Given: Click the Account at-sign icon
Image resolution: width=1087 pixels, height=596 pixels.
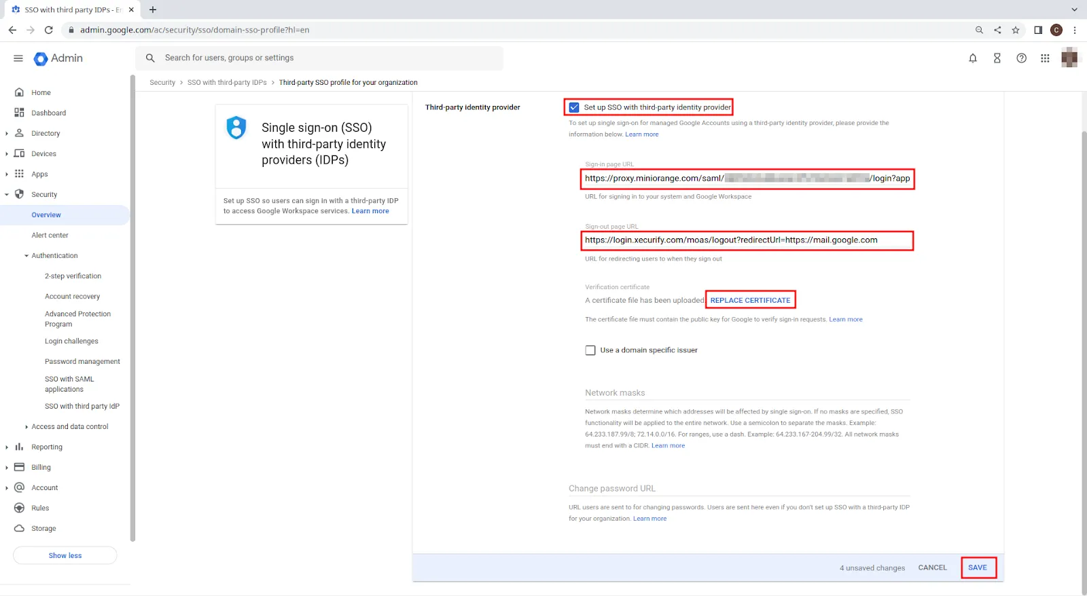Looking at the screenshot, I should coord(19,487).
